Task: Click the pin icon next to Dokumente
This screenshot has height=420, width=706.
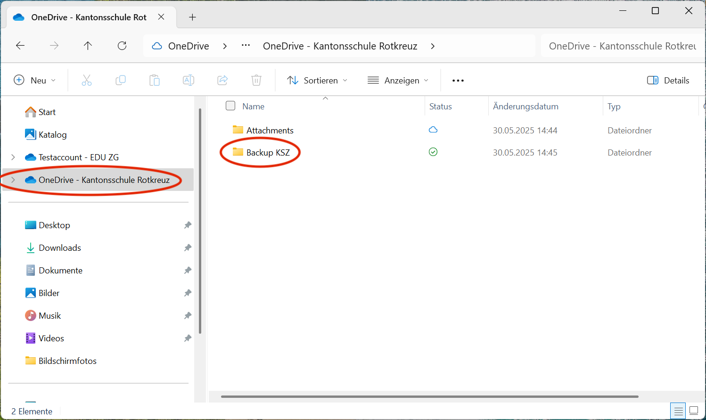Action: [188, 270]
